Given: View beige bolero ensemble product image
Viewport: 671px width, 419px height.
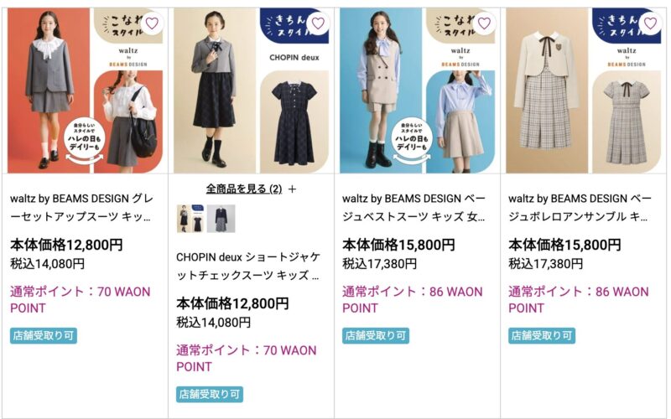Looking at the screenshot, I should tap(583, 91).
